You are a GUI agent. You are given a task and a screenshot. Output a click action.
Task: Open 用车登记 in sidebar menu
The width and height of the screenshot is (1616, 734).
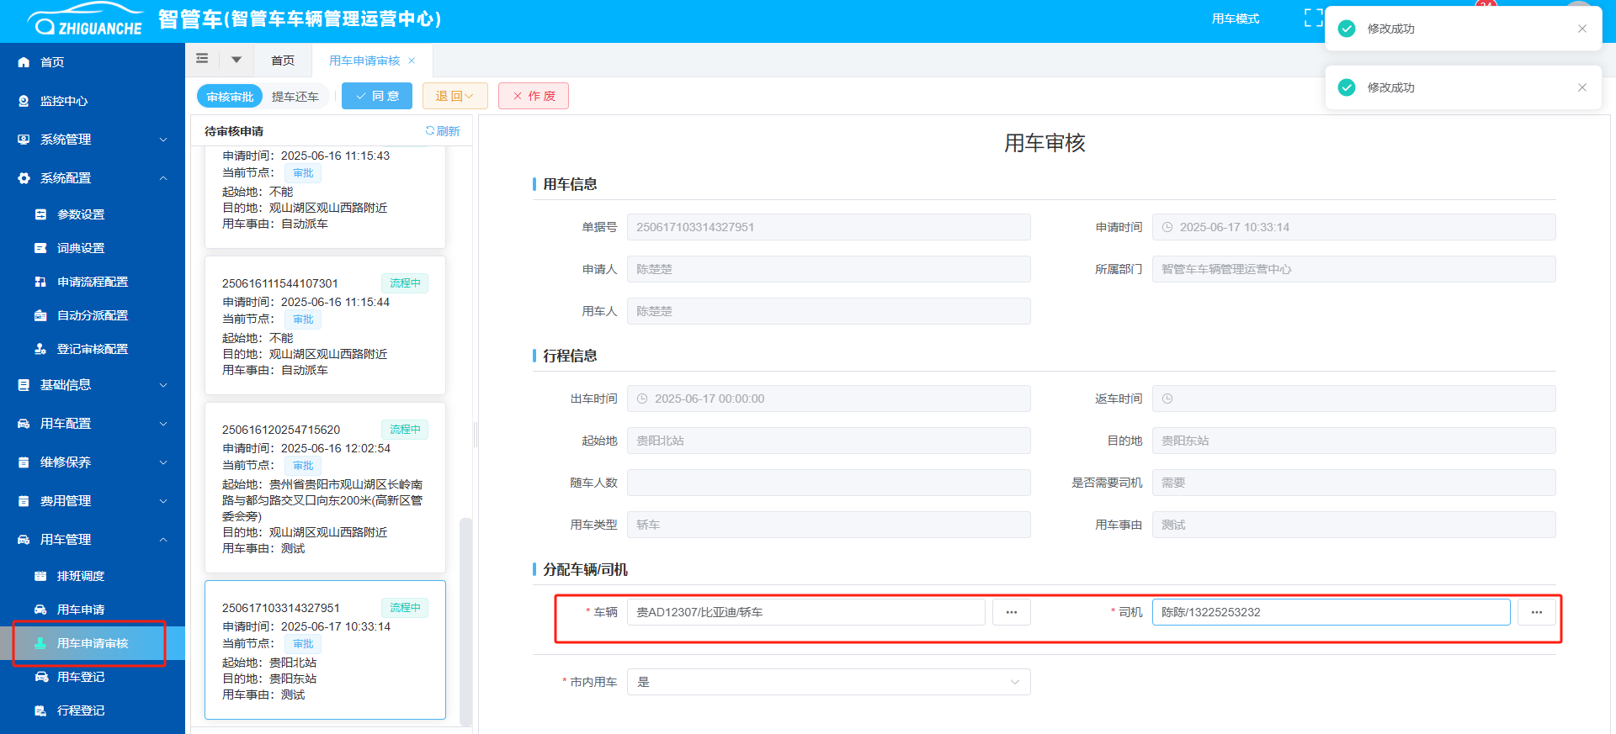[x=81, y=677]
